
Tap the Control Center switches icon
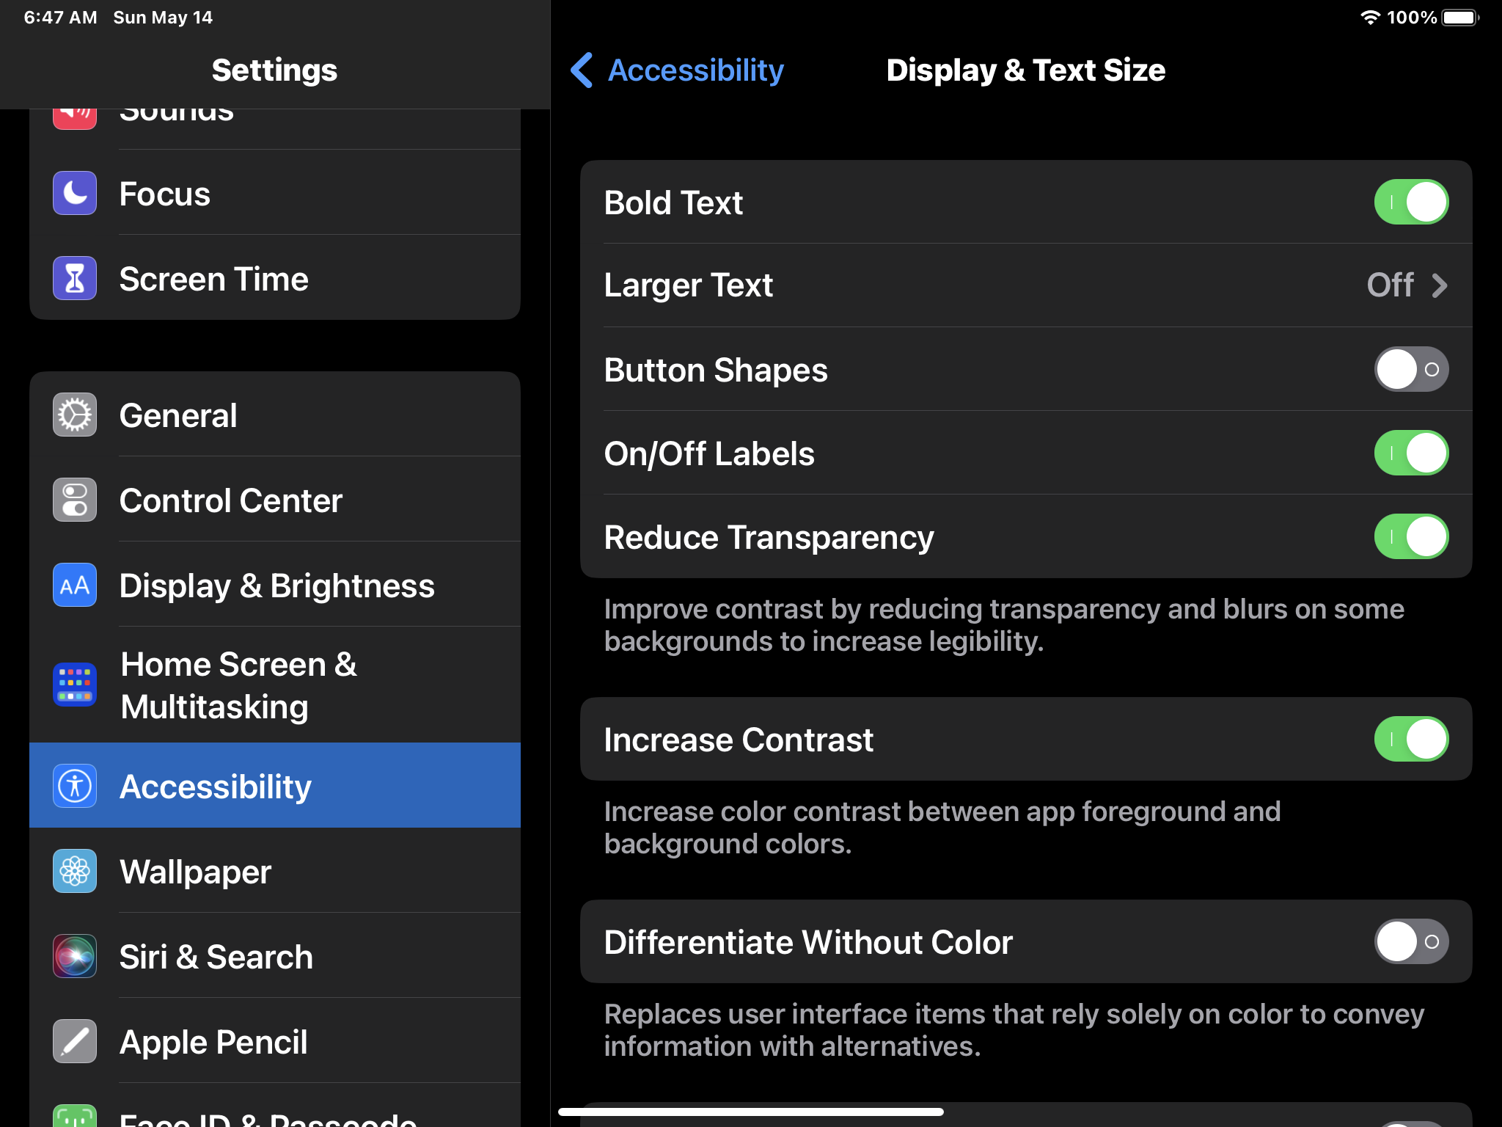75,500
